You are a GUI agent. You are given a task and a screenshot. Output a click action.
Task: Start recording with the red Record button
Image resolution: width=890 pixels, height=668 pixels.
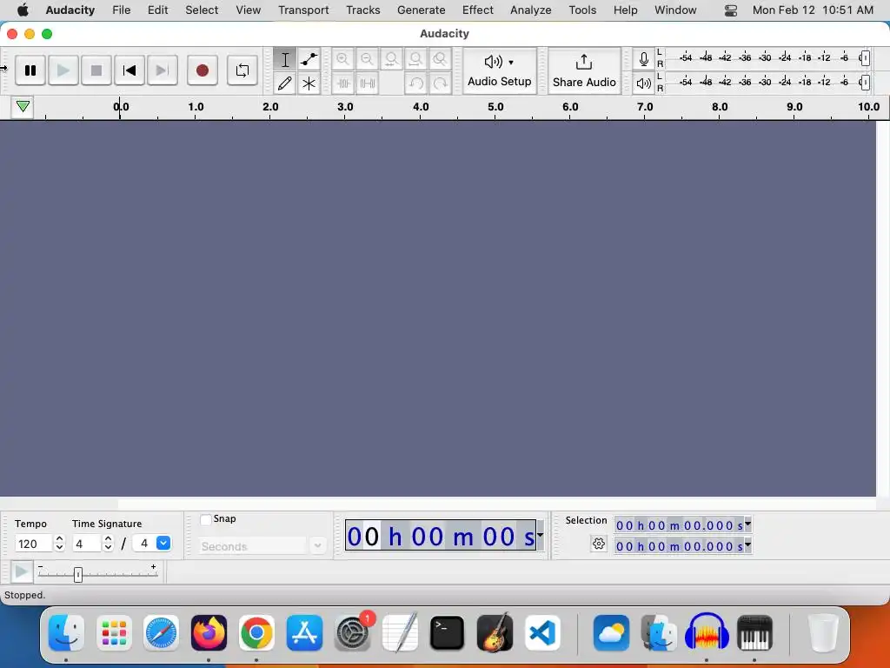[202, 70]
